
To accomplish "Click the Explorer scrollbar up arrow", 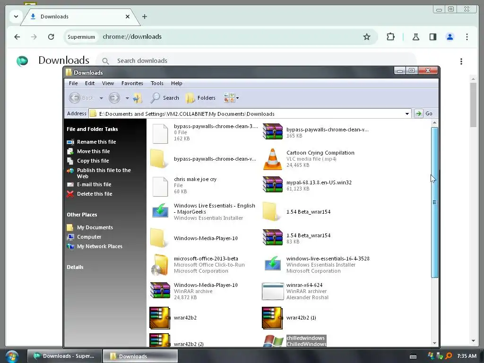I will tap(435, 123).
